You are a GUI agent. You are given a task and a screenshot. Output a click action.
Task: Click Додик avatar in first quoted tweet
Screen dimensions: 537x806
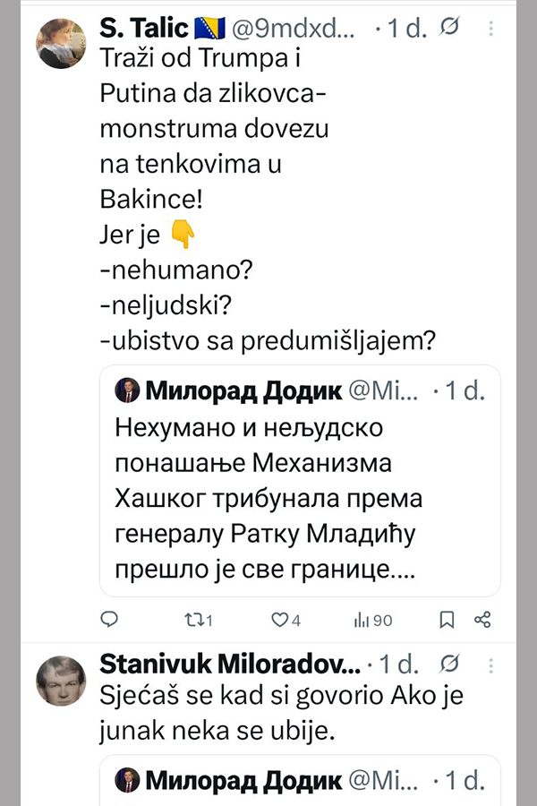(x=127, y=390)
